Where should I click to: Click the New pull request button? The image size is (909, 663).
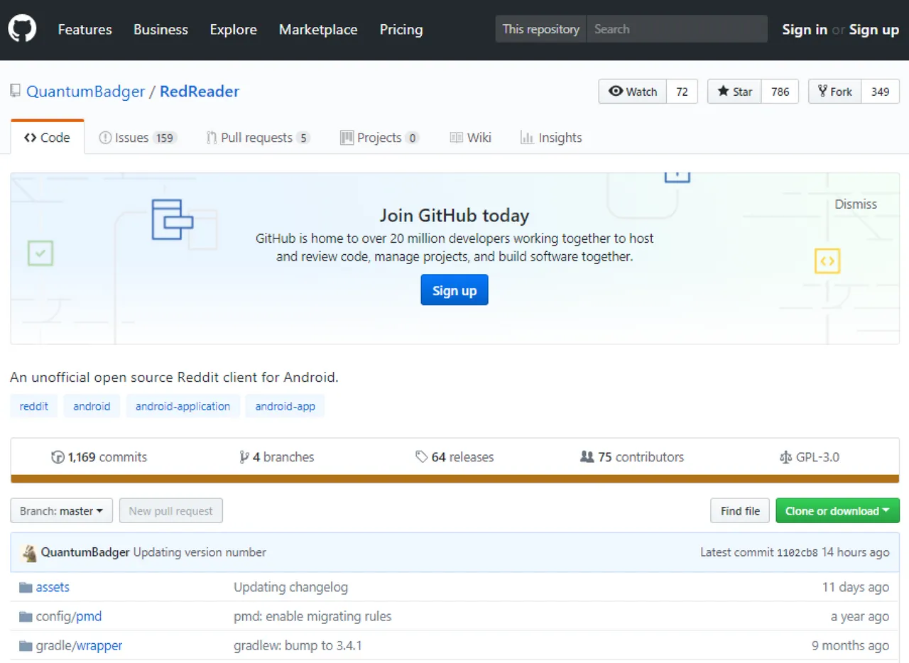[x=171, y=511]
